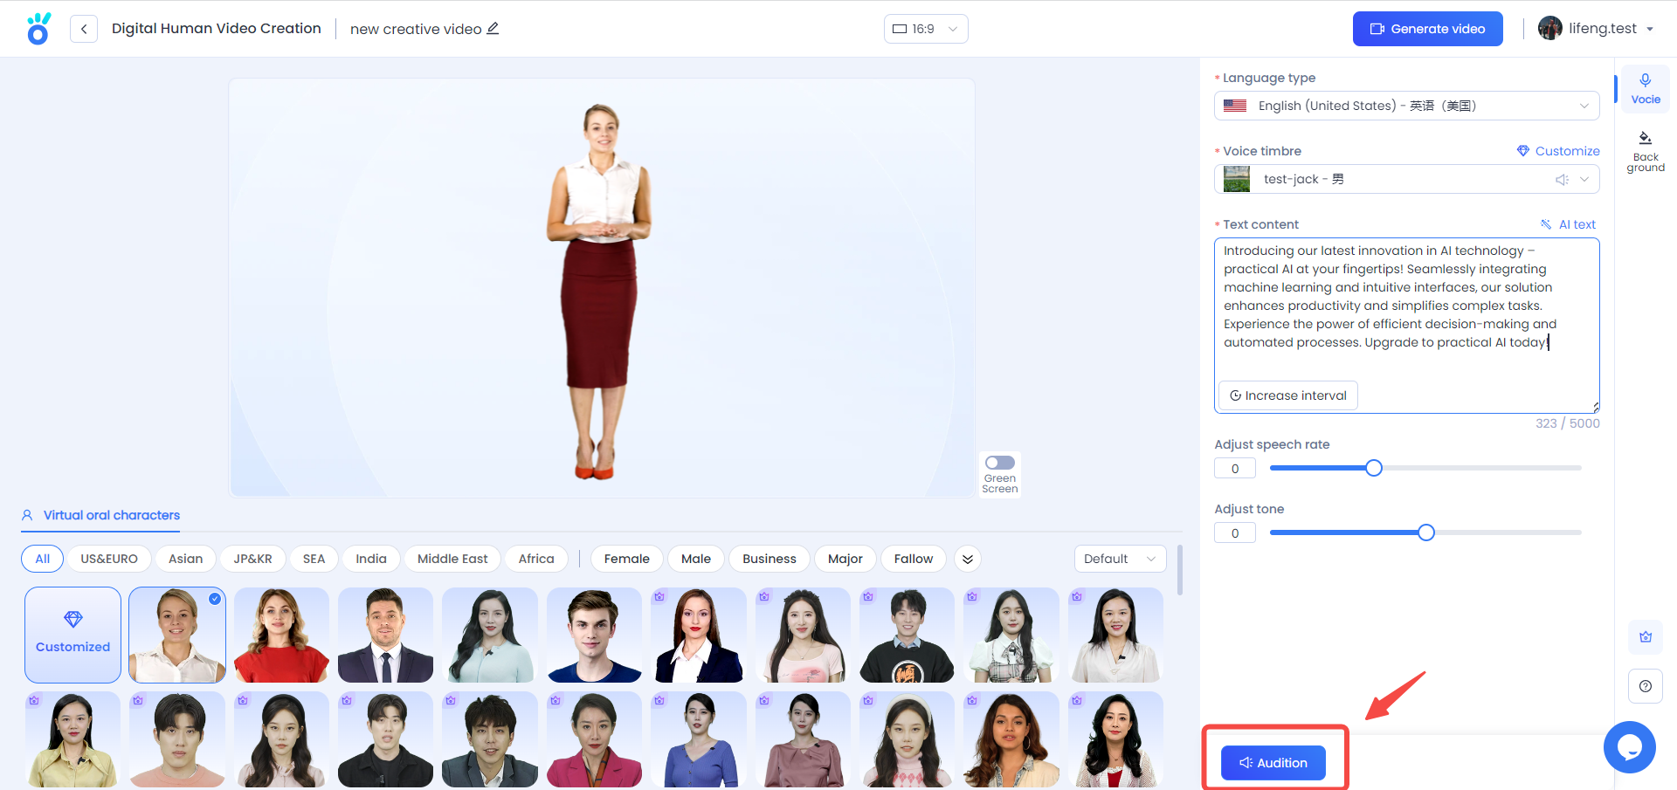This screenshot has width=1677, height=790.
Task: Filter characters by Male
Action: click(696, 559)
